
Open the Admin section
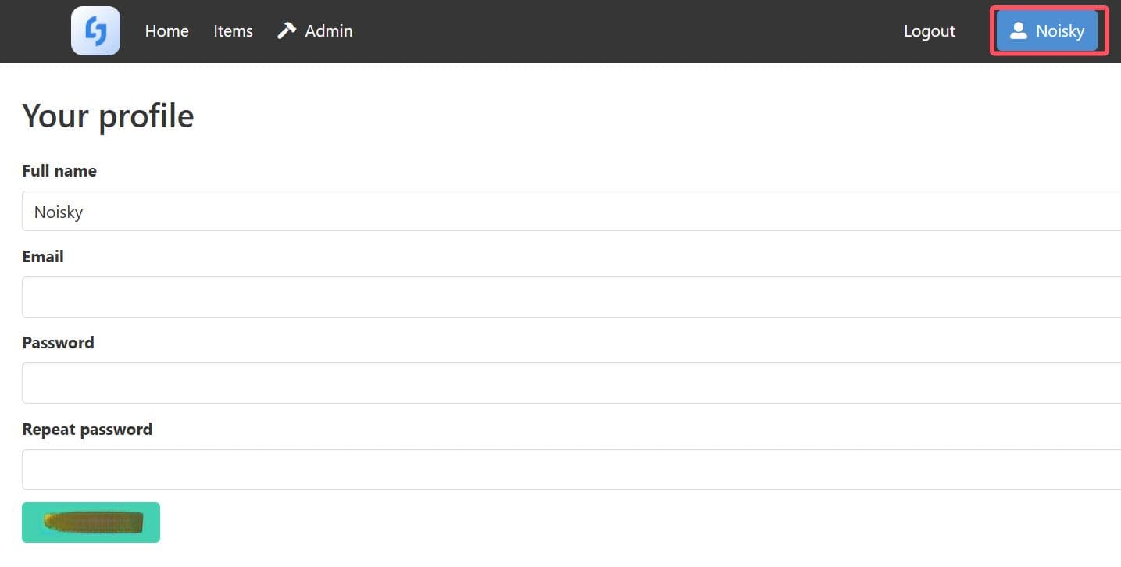pyautogui.click(x=328, y=31)
